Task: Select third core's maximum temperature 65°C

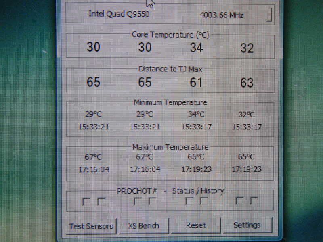Action: (x=196, y=157)
